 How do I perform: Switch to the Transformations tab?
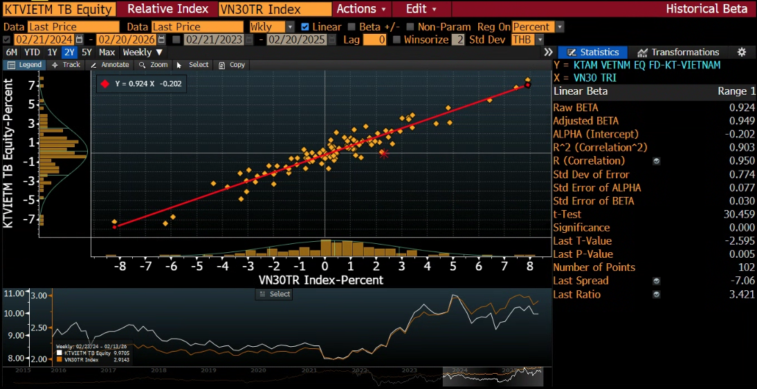(679, 52)
